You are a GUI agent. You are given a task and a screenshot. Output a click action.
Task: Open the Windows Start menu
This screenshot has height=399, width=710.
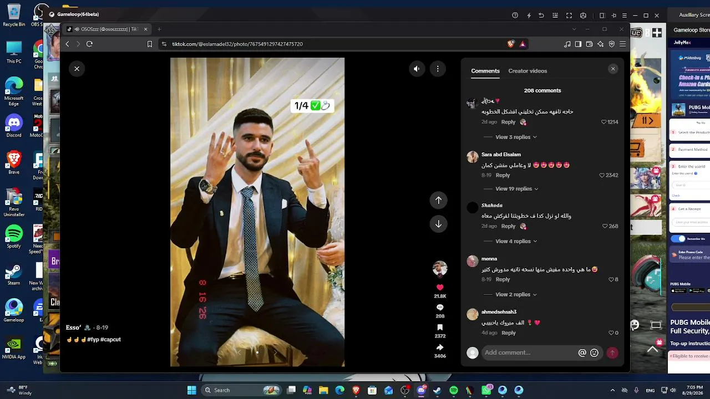(191, 390)
